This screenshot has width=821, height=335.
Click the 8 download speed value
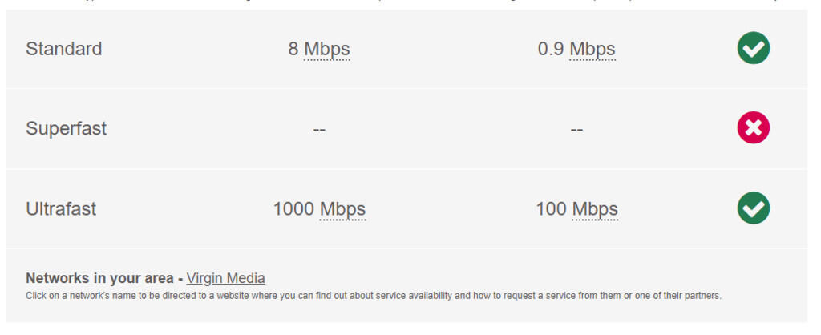click(x=293, y=49)
